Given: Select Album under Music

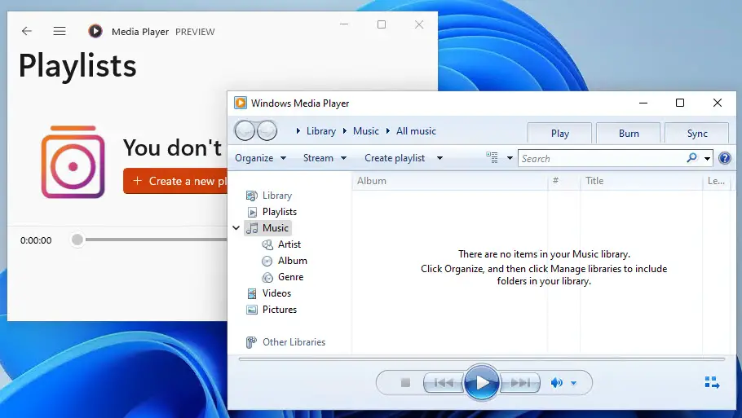Looking at the screenshot, I should [x=292, y=261].
